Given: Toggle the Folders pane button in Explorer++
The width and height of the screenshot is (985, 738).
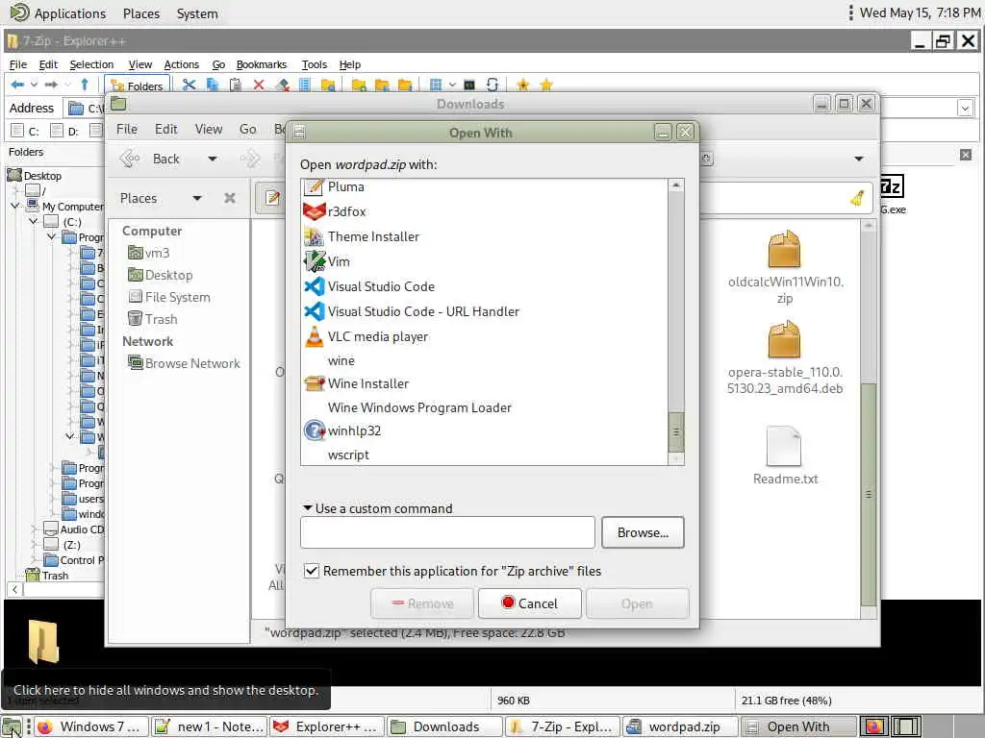Looking at the screenshot, I should pyautogui.click(x=137, y=86).
